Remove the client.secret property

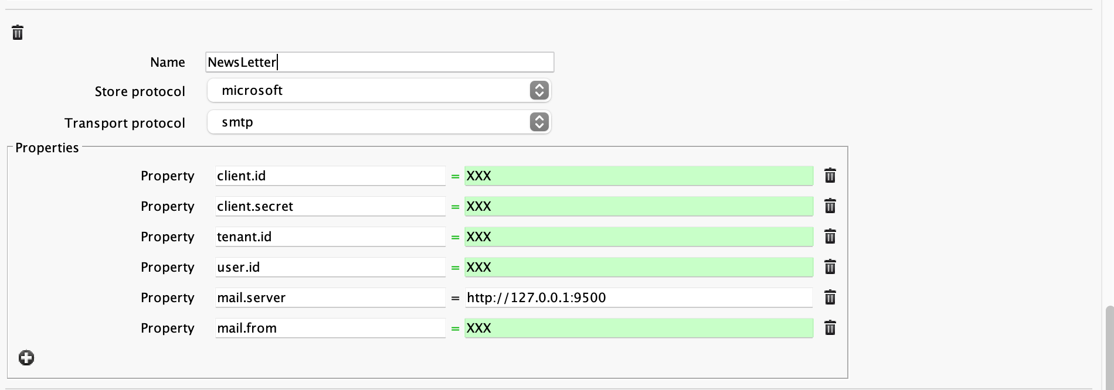click(x=830, y=206)
